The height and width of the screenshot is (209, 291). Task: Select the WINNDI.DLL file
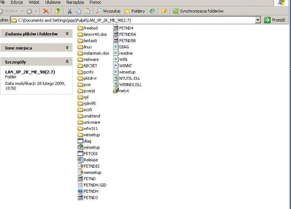pyautogui.click(x=128, y=85)
